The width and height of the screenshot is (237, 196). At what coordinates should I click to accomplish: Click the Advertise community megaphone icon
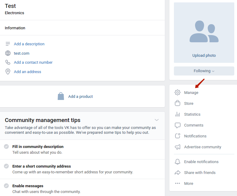[x=178, y=147]
